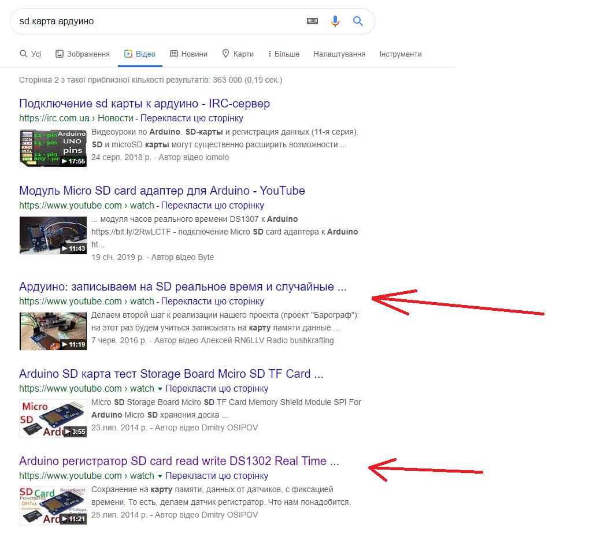This screenshot has height=543, width=615.
Task: Translate the 'Arduino регистратор SD card' result page
Action: 217,475
